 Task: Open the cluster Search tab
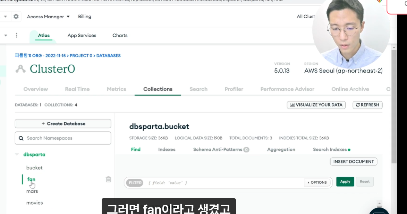pos(198,89)
